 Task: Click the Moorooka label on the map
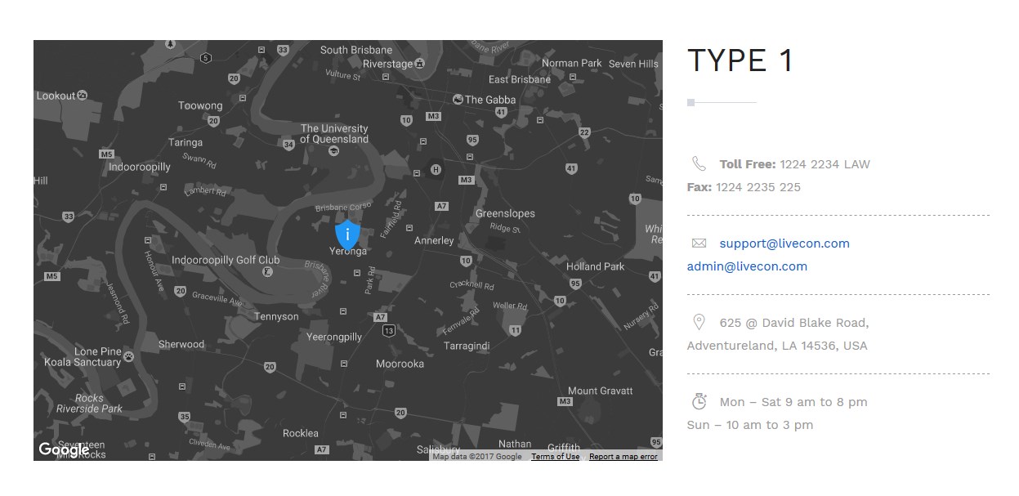pyautogui.click(x=400, y=364)
